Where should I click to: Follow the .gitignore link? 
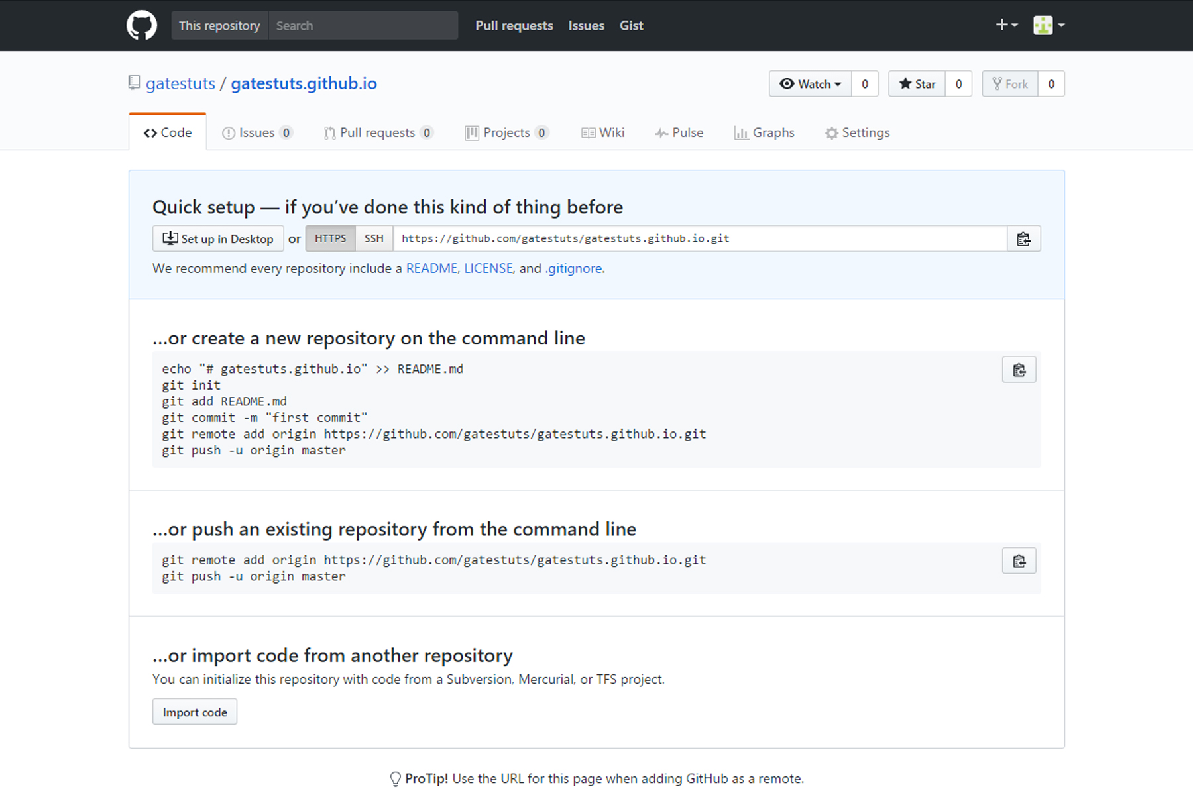pyautogui.click(x=573, y=268)
